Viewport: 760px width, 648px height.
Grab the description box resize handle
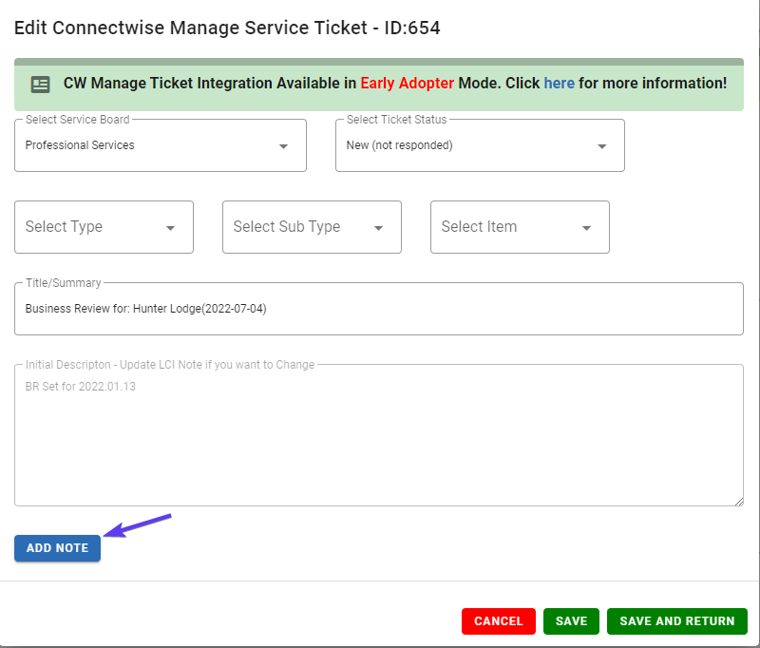point(739,502)
